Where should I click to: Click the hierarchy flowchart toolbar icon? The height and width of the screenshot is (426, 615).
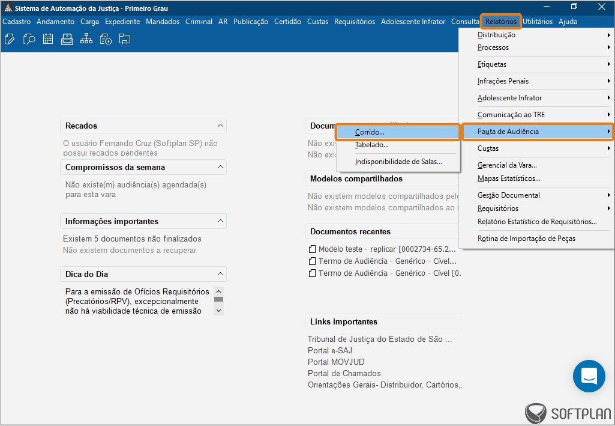[86, 39]
